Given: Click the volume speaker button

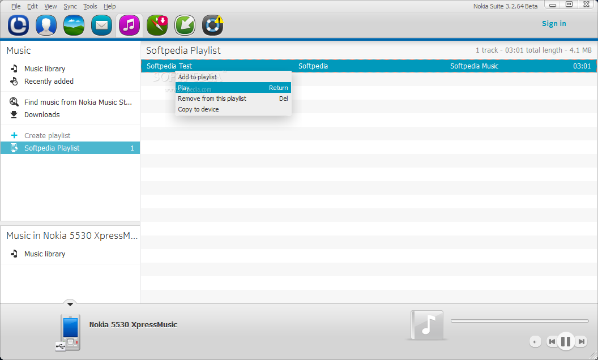Looking at the screenshot, I should [x=535, y=342].
